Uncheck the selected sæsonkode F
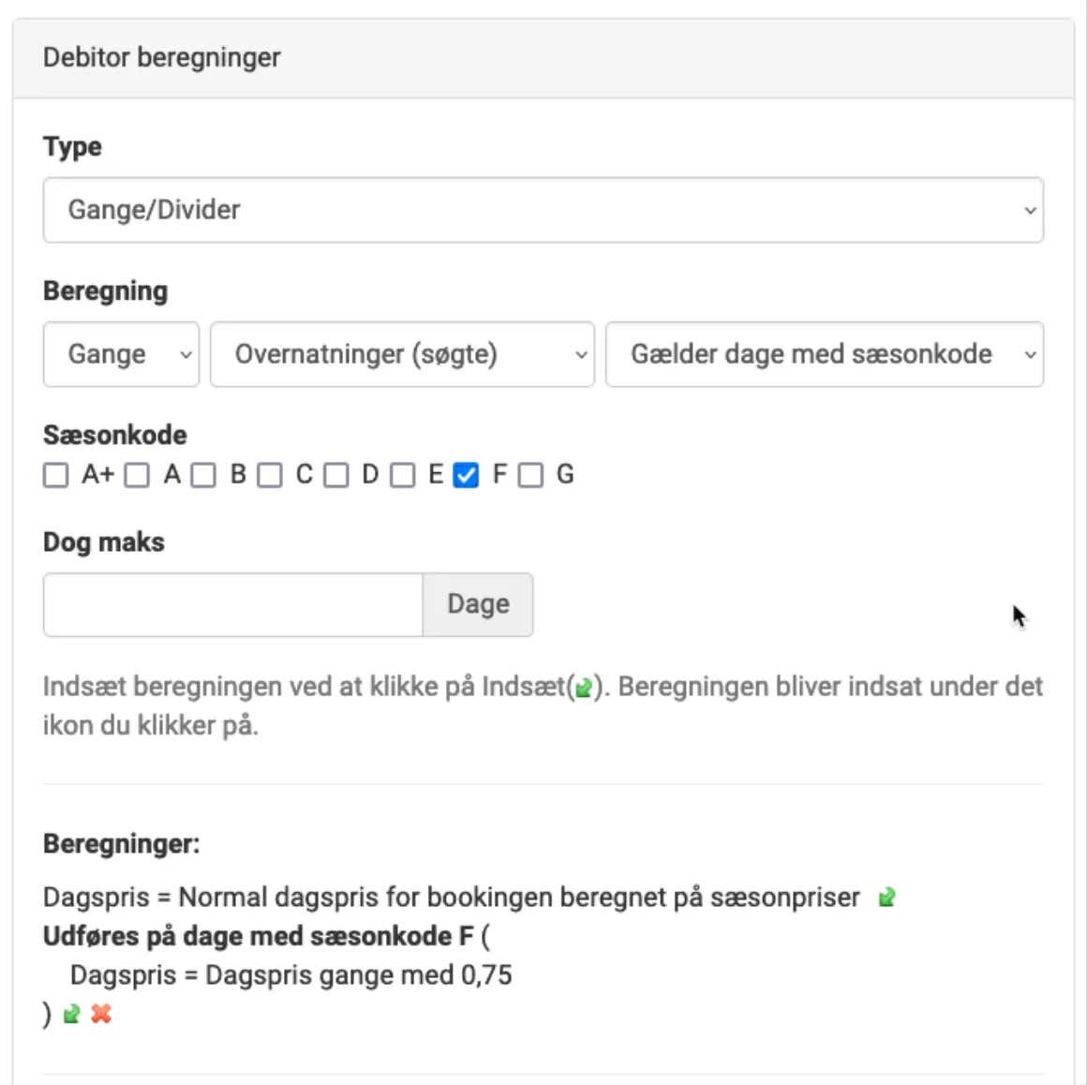 click(464, 475)
